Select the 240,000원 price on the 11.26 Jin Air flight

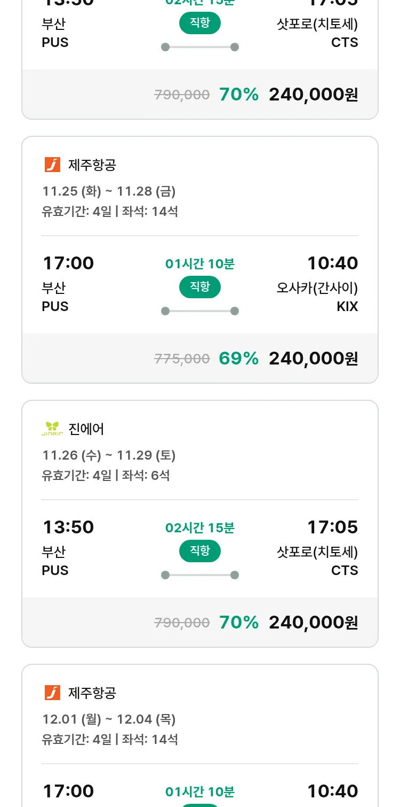tap(313, 622)
